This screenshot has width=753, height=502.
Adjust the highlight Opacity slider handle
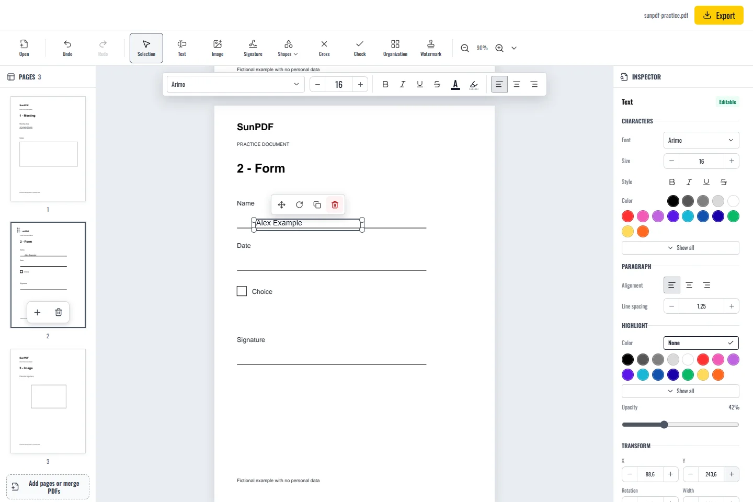click(x=664, y=425)
